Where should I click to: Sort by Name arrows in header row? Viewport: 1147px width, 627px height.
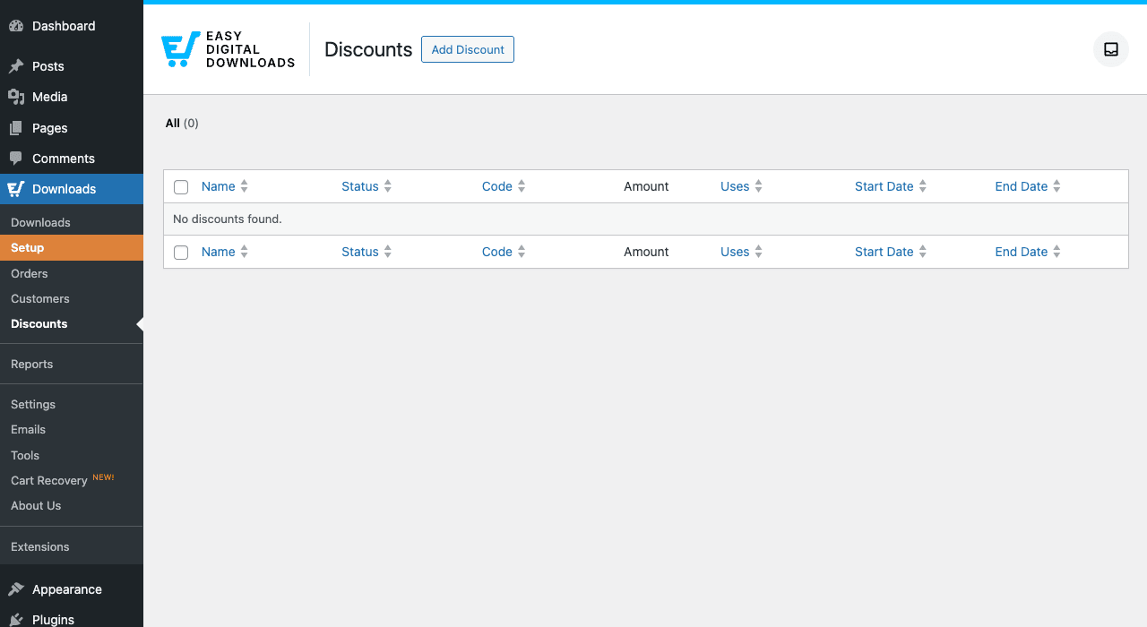click(244, 186)
